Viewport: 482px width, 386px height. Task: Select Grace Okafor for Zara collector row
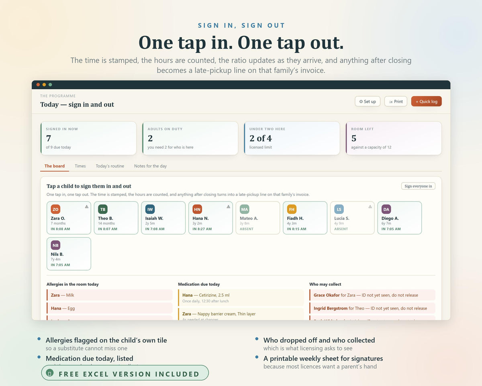point(372,295)
